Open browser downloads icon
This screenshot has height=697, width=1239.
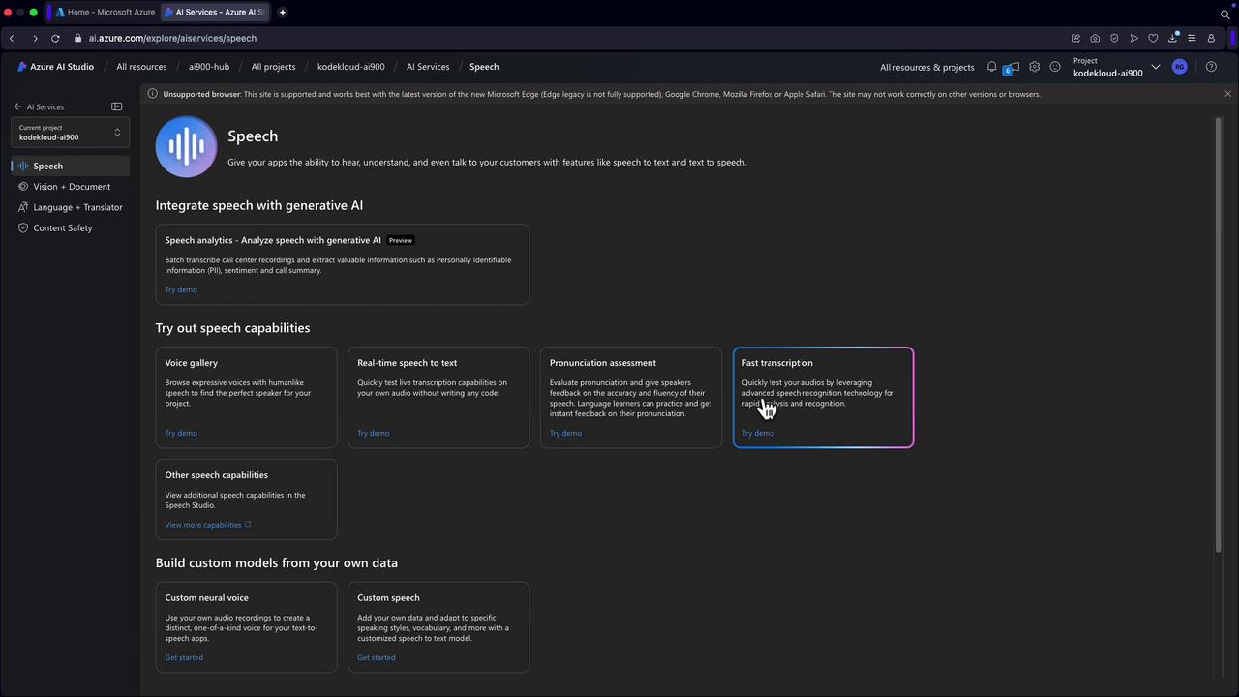tap(1172, 38)
